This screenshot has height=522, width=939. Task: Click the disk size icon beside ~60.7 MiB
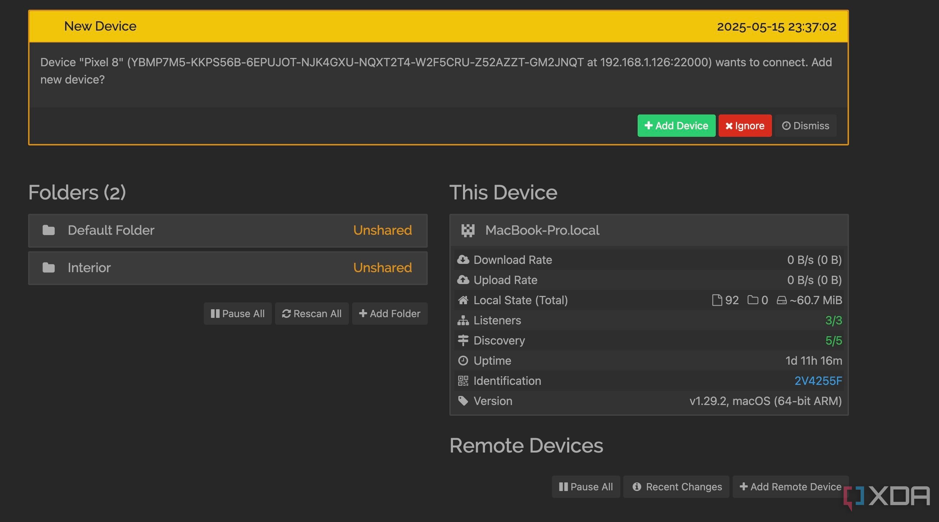(782, 300)
